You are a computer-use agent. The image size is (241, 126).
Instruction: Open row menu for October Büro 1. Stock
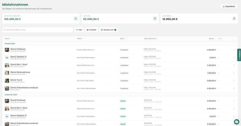coord(234,65)
